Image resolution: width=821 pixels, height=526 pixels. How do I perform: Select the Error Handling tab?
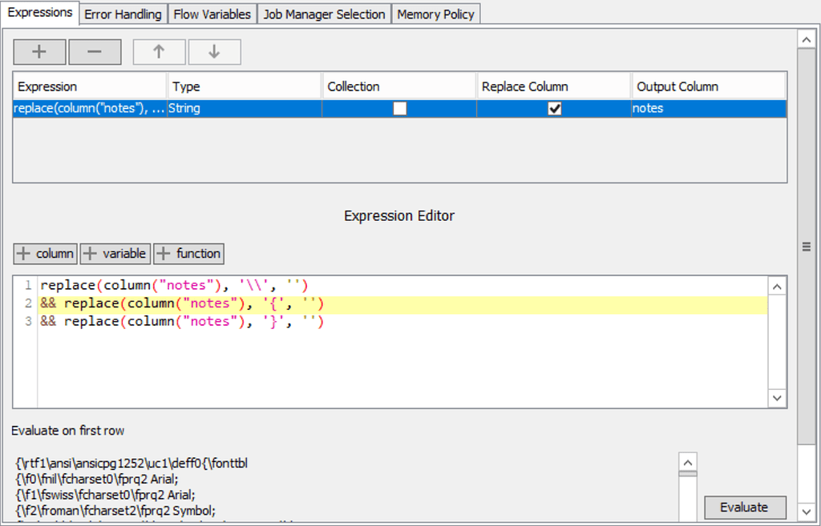[x=122, y=14]
